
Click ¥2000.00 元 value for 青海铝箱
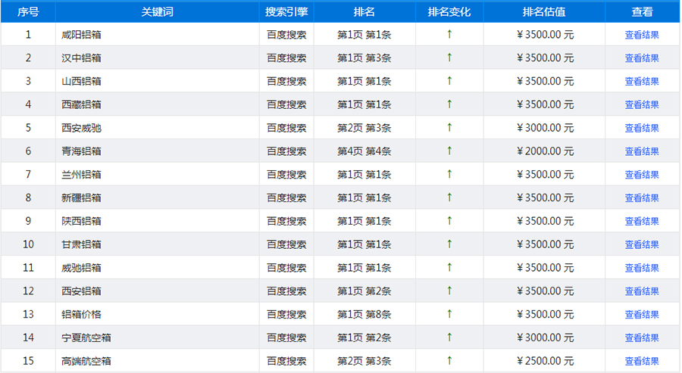coord(545,151)
